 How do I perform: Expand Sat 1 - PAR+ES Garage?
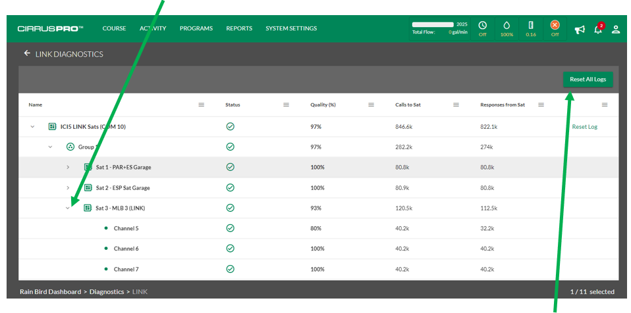pos(68,167)
